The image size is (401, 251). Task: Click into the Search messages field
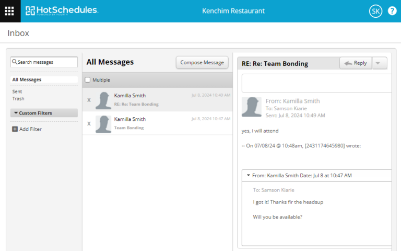[47, 62]
